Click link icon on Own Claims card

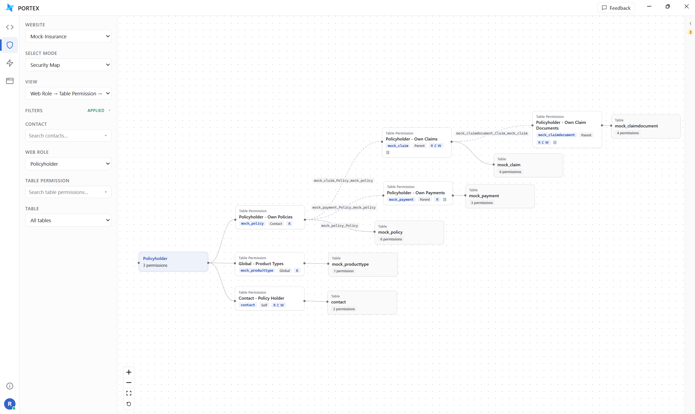pyautogui.click(x=388, y=153)
